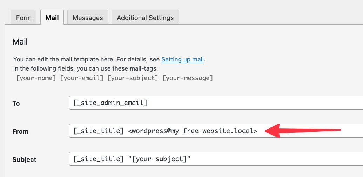Screen dimensions: 363x177
Task: Click into the To input field
Action: (x=216, y=103)
